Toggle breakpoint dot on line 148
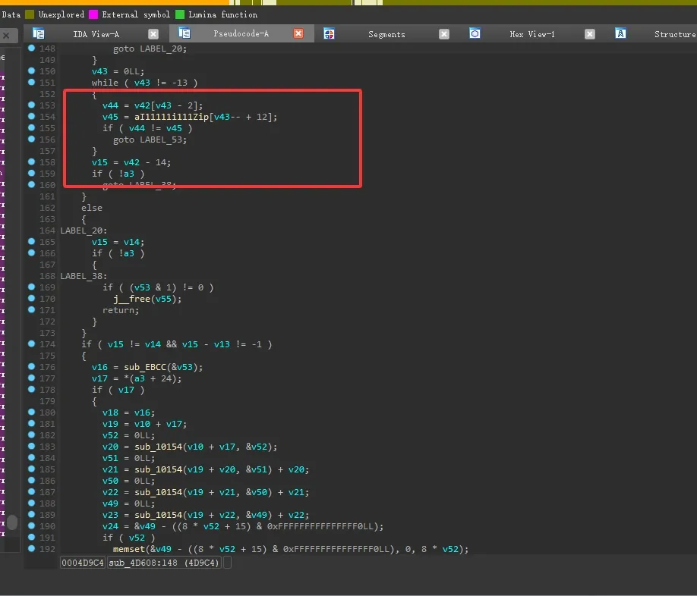The image size is (697, 596). coord(32,48)
